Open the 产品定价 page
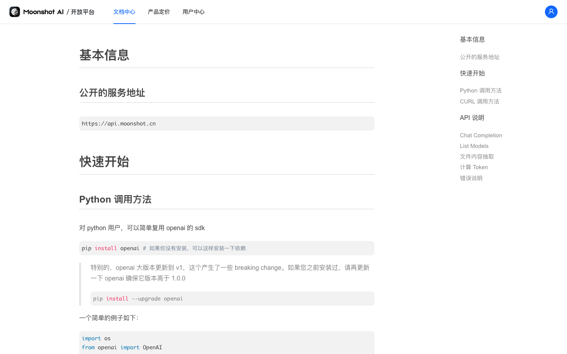 click(x=159, y=12)
